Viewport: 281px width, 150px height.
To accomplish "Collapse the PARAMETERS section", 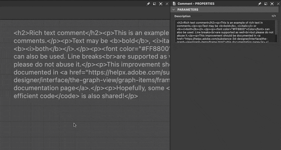I will click(x=173, y=10).
